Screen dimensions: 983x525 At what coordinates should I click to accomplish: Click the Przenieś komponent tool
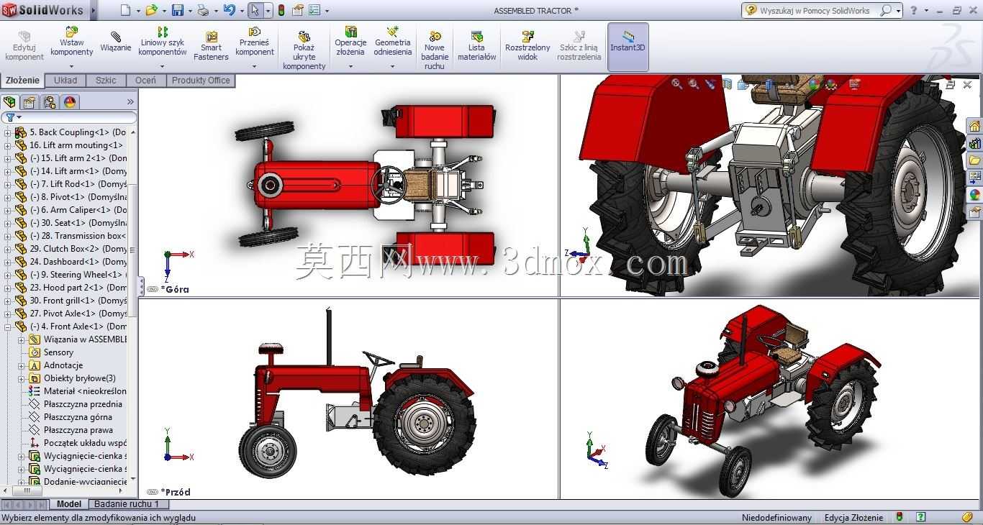click(x=255, y=42)
